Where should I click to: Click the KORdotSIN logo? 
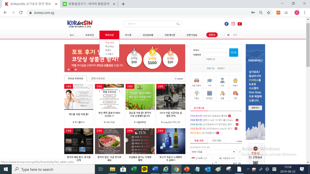[80, 24]
